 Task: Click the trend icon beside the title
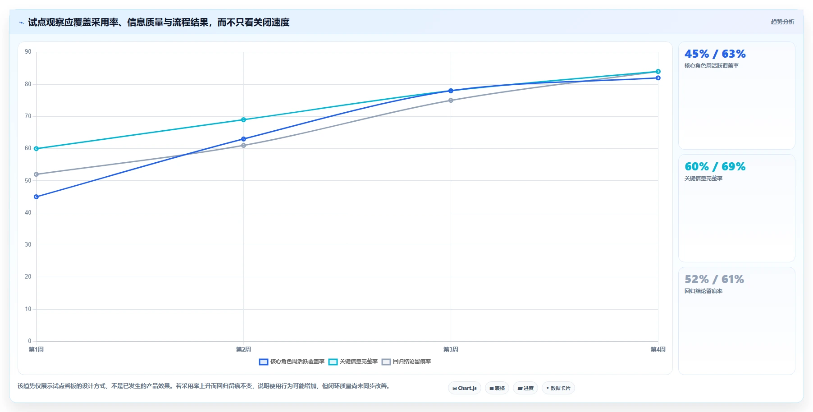21,23
